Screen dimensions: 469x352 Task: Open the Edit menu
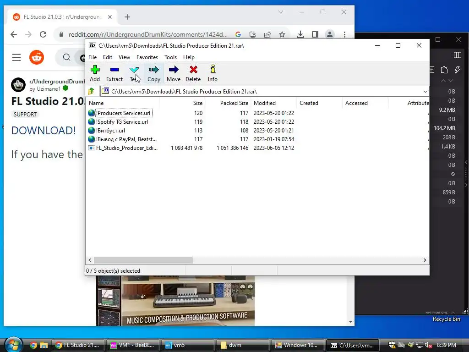(107, 57)
